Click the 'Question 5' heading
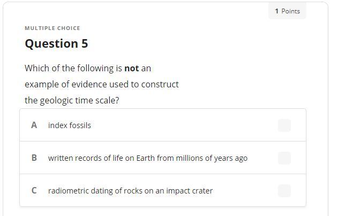The height and width of the screenshot is (216, 338). pyautogui.click(x=56, y=44)
